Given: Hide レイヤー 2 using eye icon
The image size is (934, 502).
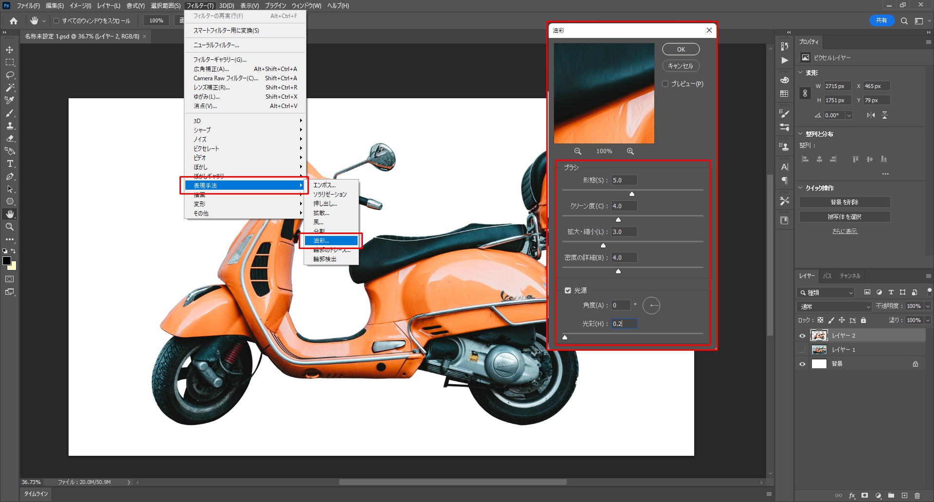Looking at the screenshot, I should tap(802, 336).
